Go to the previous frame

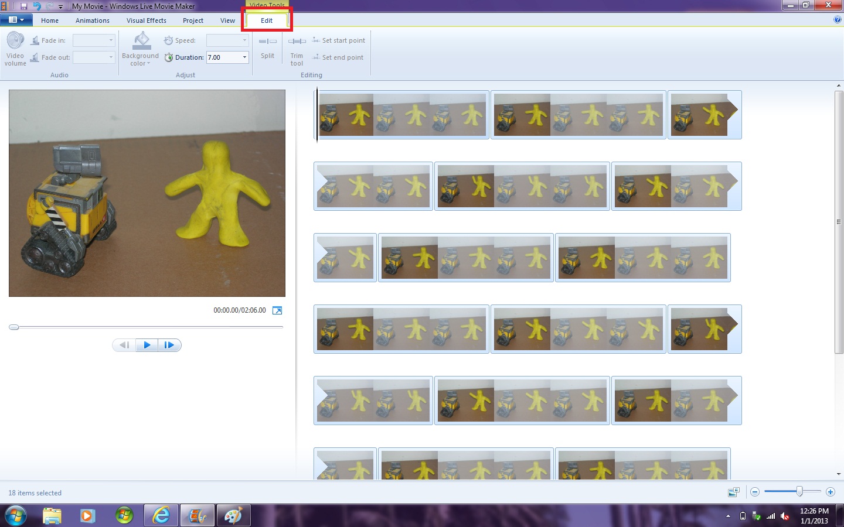click(124, 345)
